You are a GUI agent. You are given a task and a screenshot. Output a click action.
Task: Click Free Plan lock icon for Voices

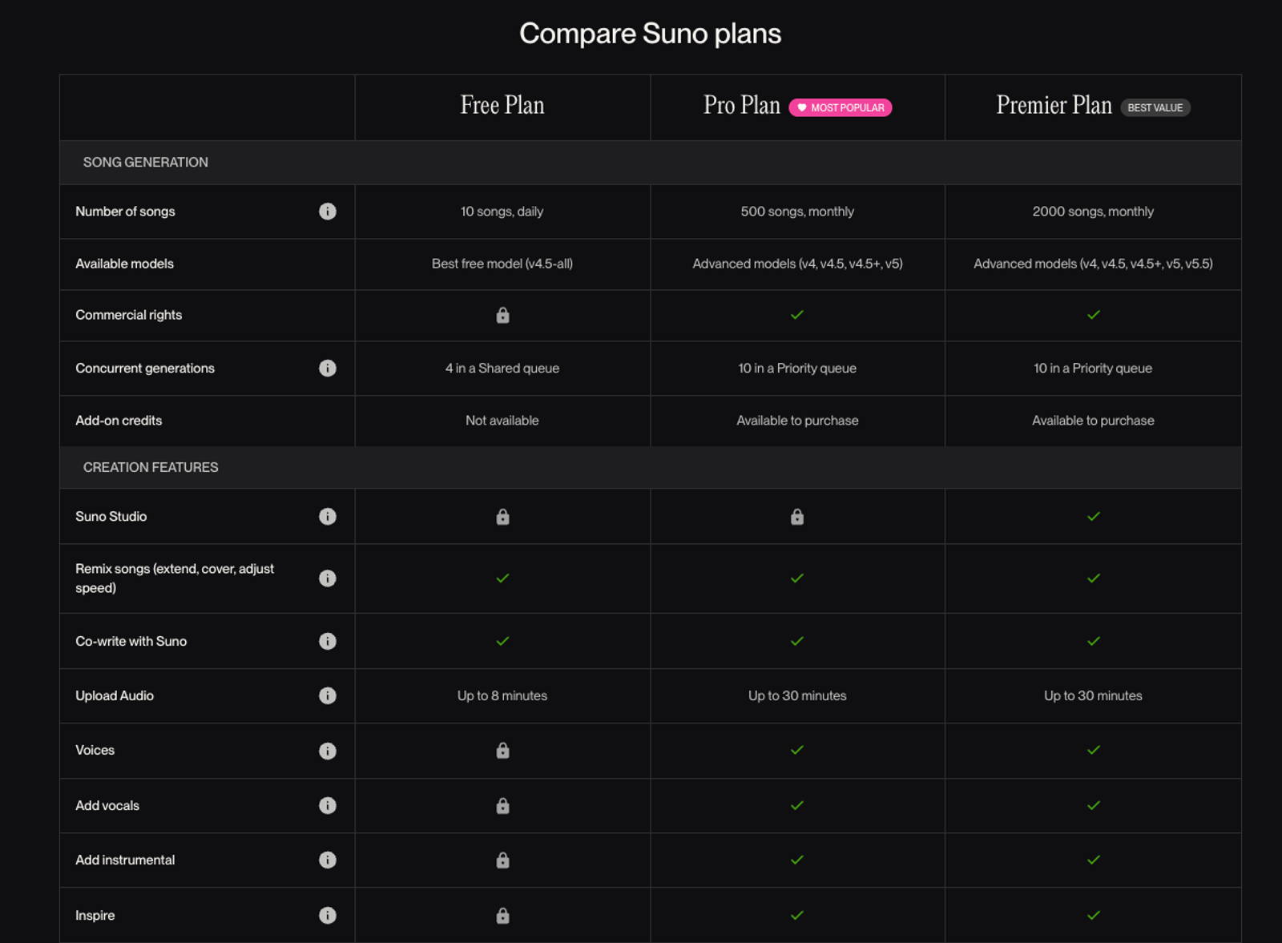[x=502, y=751]
